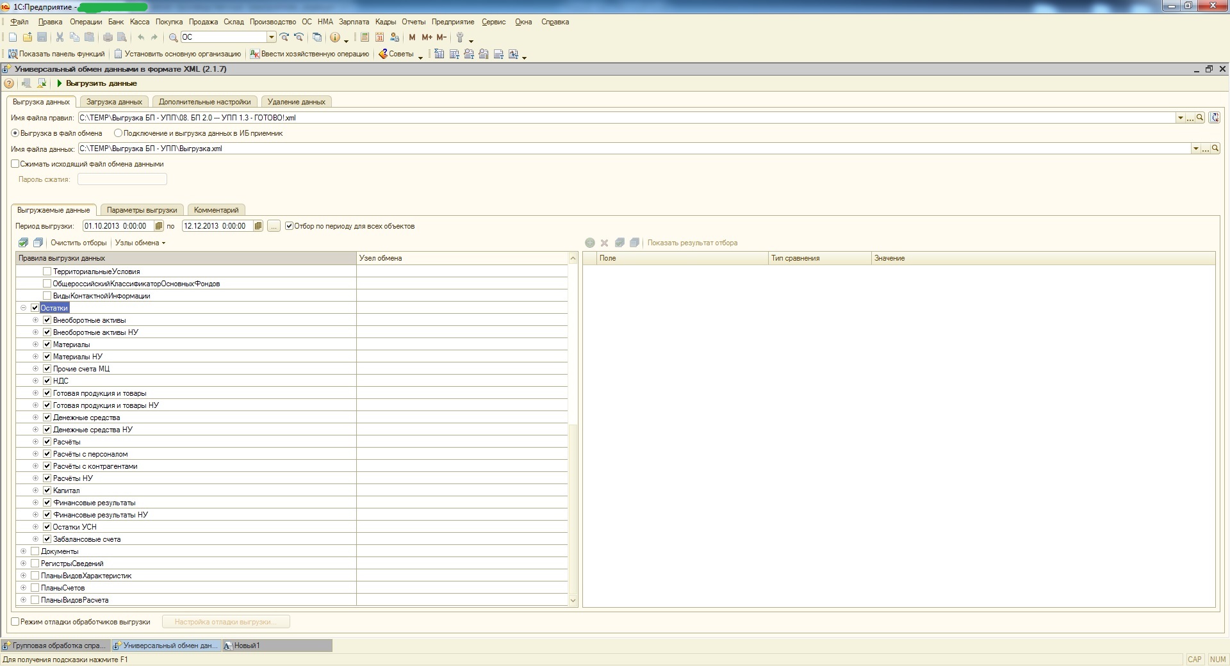Select 'Подключение и выгрузка данных в ИБ приемник' radio
This screenshot has width=1230, height=666.
coord(118,133)
